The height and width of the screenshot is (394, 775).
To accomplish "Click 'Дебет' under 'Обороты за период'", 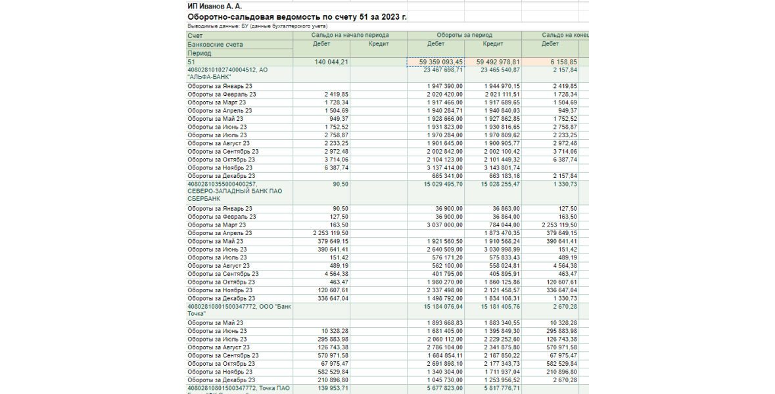I will tap(435, 44).
